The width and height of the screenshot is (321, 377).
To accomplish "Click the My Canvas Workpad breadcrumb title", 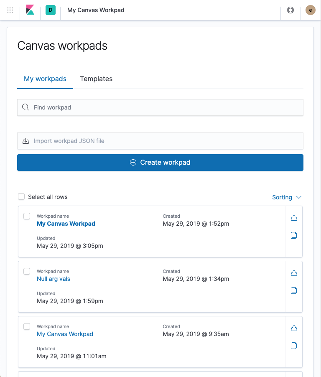I will coord(96,10).
